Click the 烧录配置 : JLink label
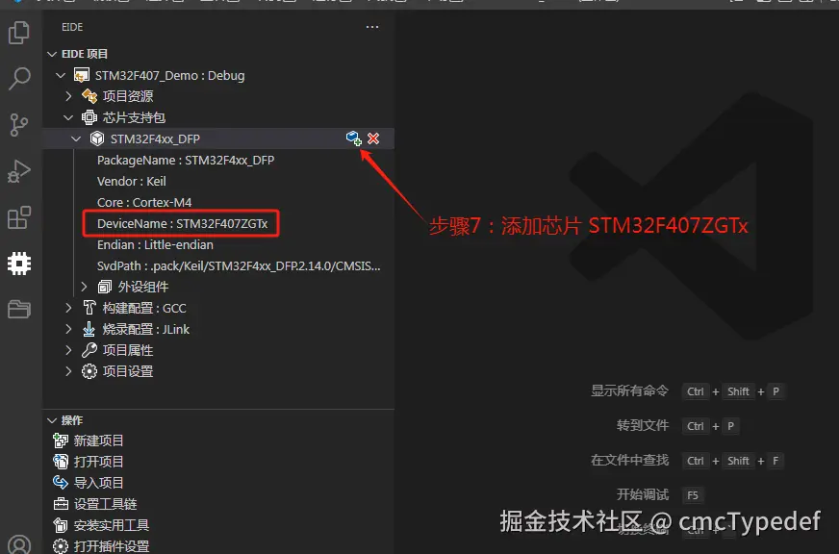The height and width of the screenshot is (554, 839). (146, 329)
